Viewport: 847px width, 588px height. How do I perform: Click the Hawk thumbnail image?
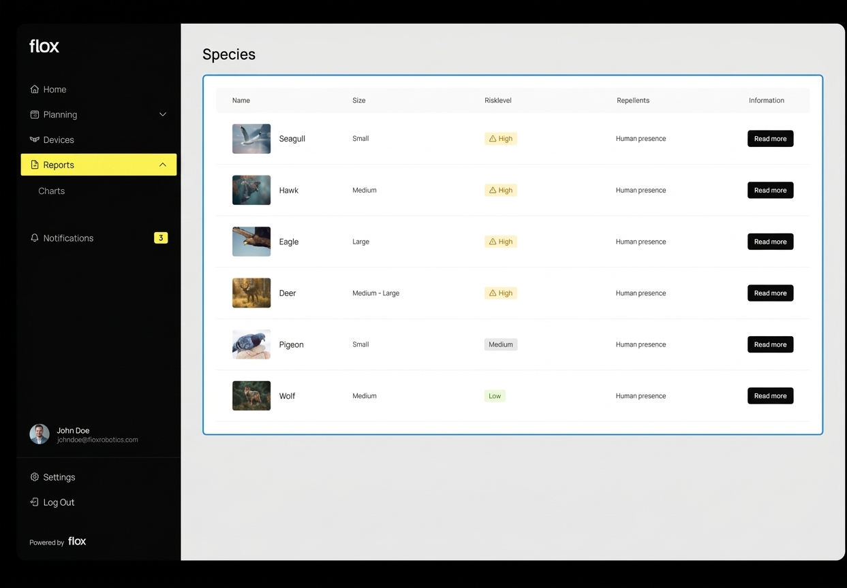click(x=251, y=191)
